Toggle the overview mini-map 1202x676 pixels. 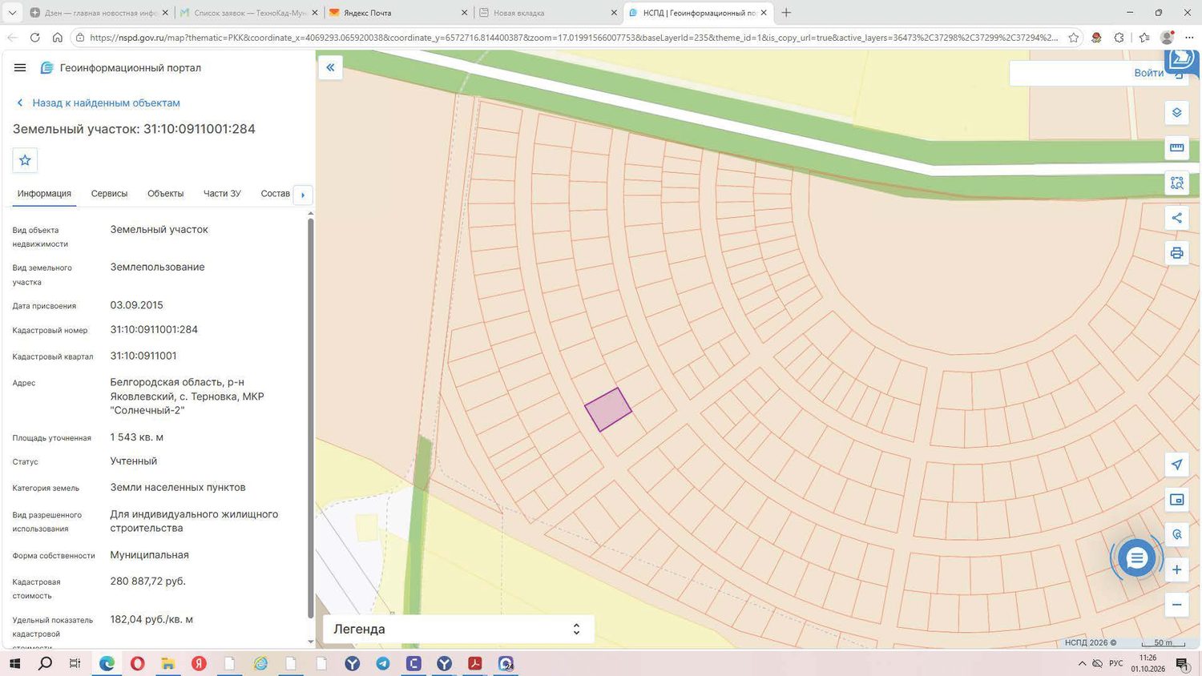(x=1176, y=500)
